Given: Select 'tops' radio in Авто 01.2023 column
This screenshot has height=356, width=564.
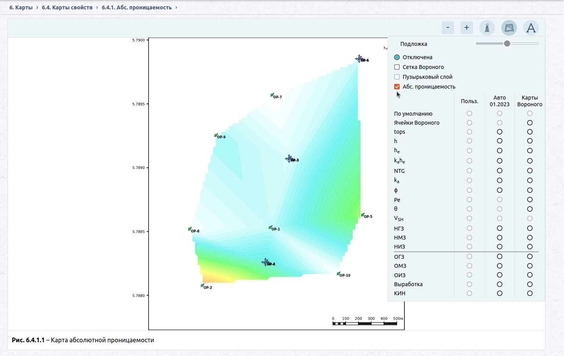Looking at the screenshot, I should [x=500, y=132].
